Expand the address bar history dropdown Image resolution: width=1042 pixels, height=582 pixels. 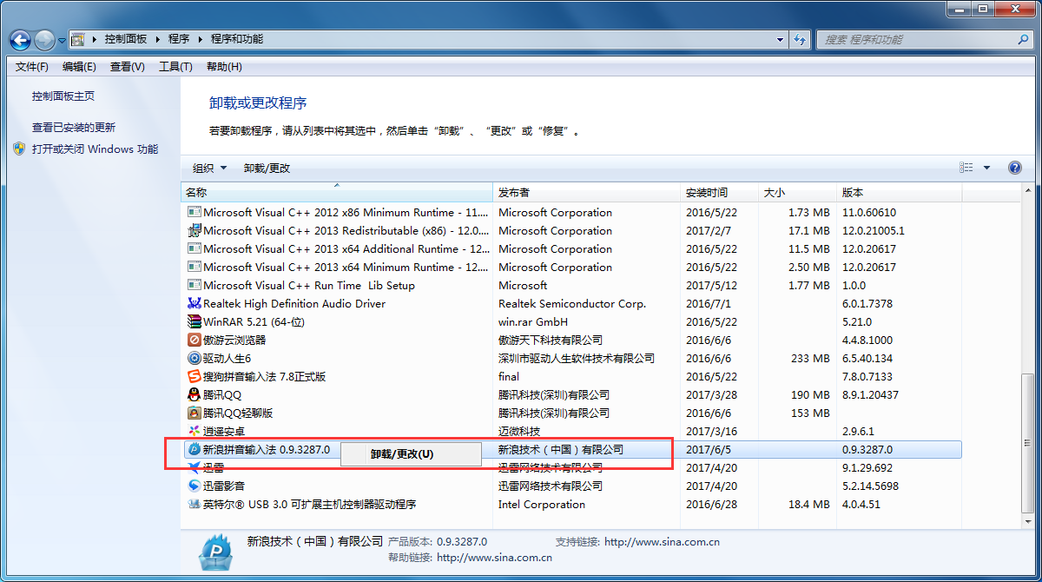click(x=780, y=40)
